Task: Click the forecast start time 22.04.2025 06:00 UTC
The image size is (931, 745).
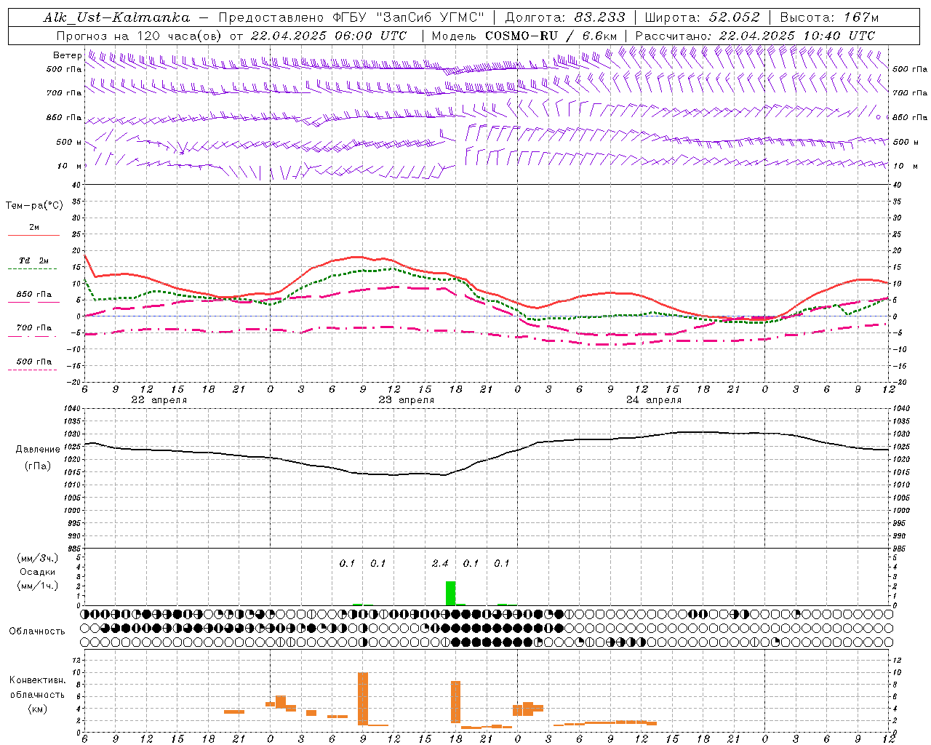Action: [329, 36]
